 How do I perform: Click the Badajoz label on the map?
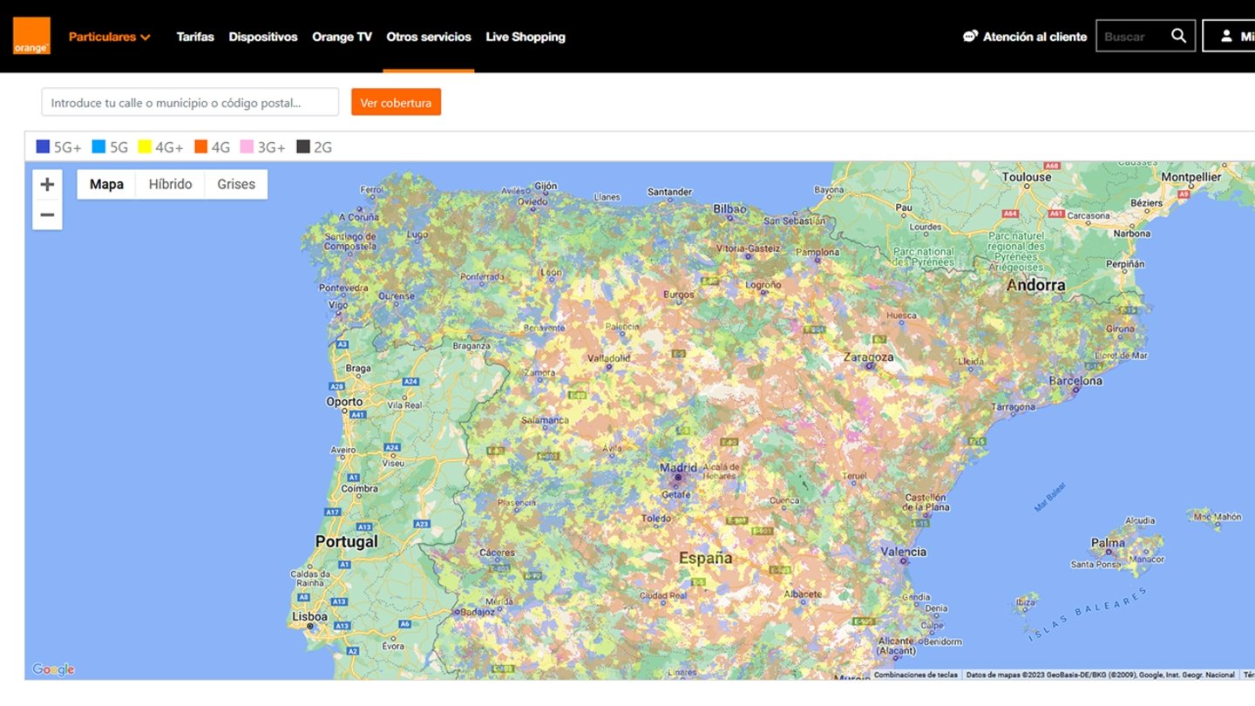tap(478, 612)
